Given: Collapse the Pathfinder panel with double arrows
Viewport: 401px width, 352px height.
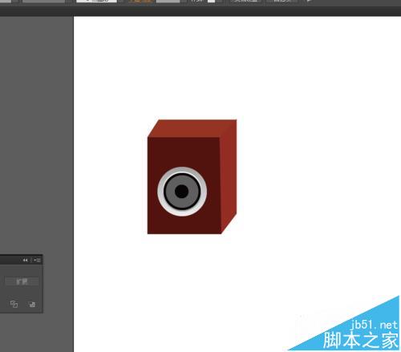Looking at the screenshot, I should pyautogui.click(x=25, y=260).
